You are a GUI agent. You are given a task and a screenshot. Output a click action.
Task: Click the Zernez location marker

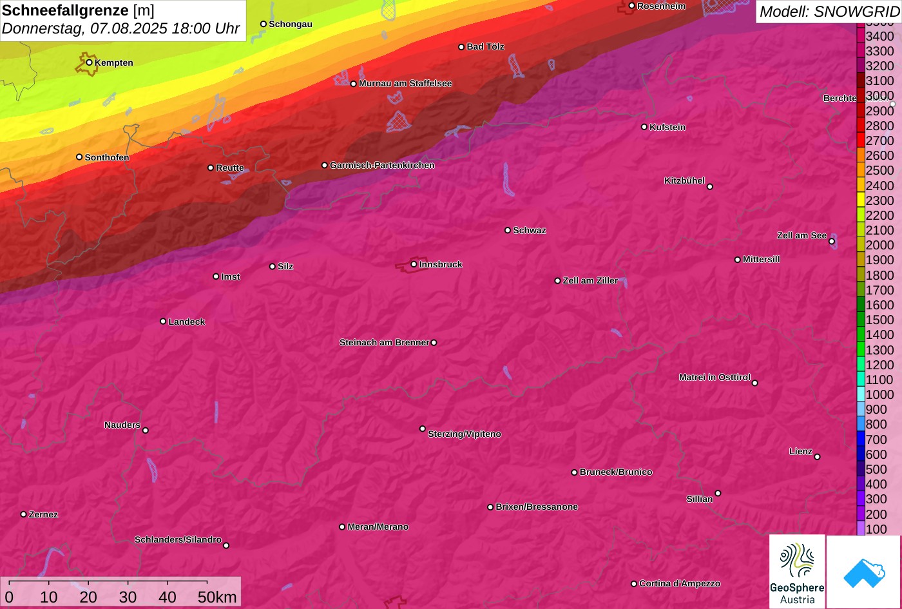24,514
